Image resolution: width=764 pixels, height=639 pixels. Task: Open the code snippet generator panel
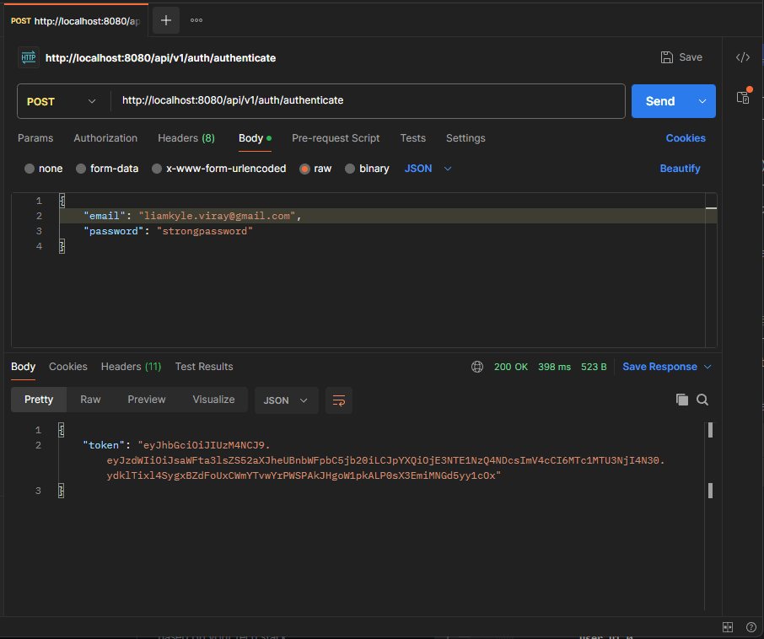[x=742, y=57]
